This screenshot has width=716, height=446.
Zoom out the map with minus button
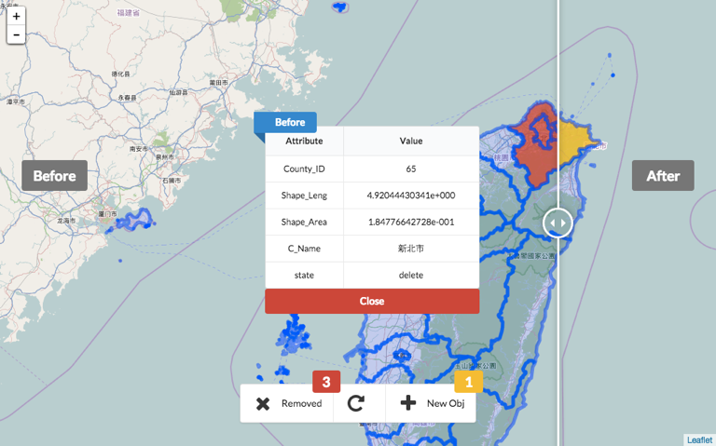[16, 34]
